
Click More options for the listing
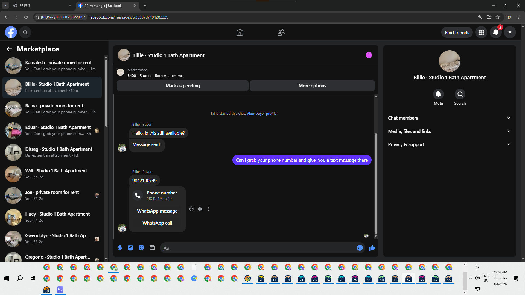click(x=312, y=86)
